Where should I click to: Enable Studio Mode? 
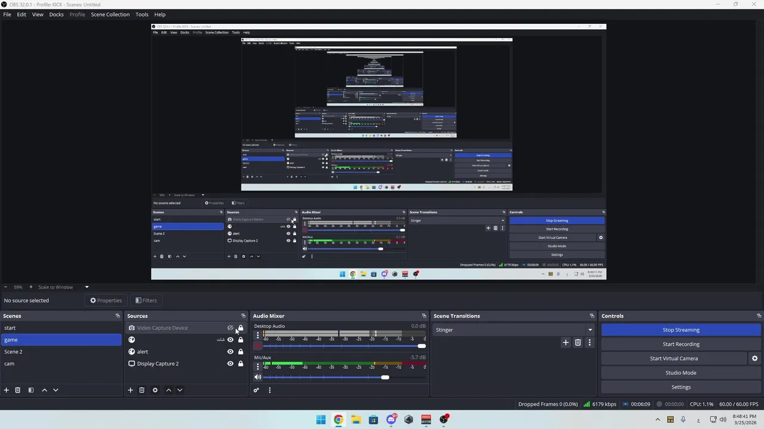(x=681, y=372)
